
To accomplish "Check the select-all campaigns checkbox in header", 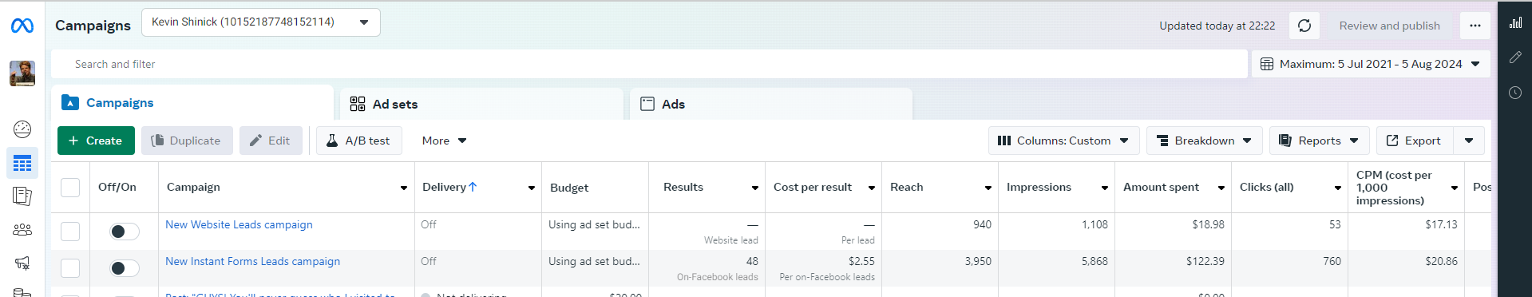I will pyautogui.click(x=70, y=187).
